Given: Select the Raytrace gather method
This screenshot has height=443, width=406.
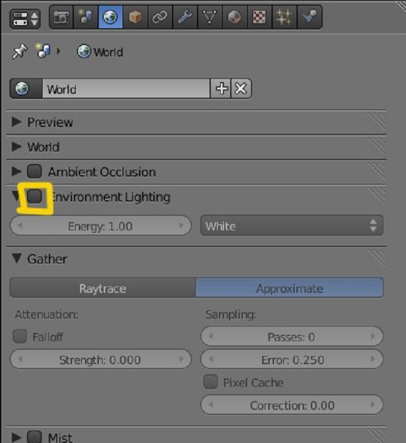Looking at the screenshot, I should point(103,288).
